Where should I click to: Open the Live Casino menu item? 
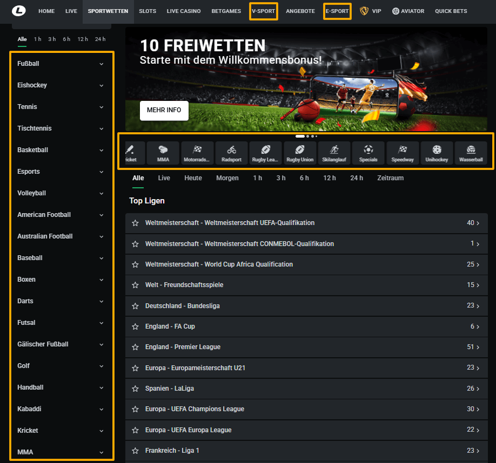point(183,11)
